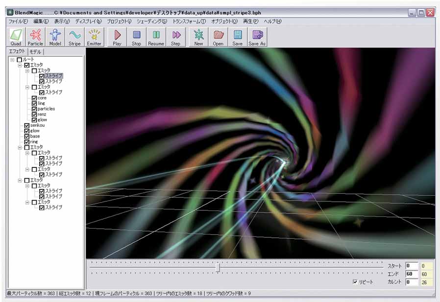Screen dimensions: 440x302
Task: Open the シェーディング menu
Action: click(x=151, y=22)
